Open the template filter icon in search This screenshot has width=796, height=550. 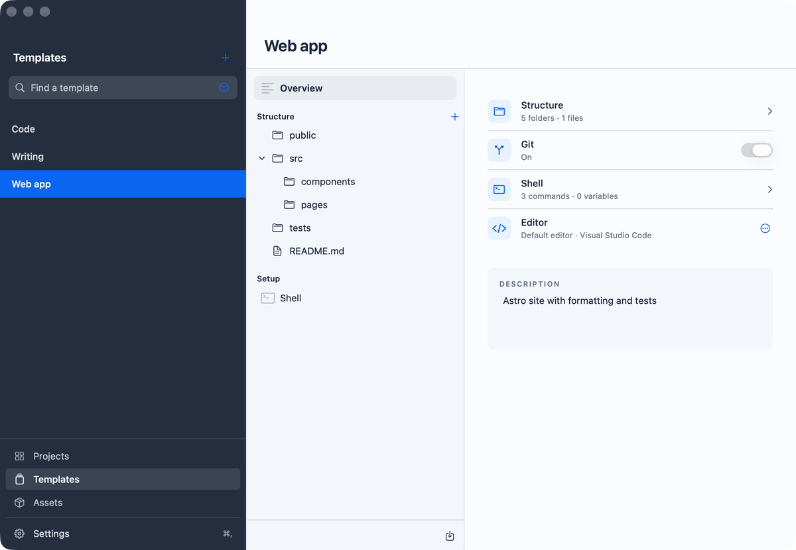click(x=224, y=88)
